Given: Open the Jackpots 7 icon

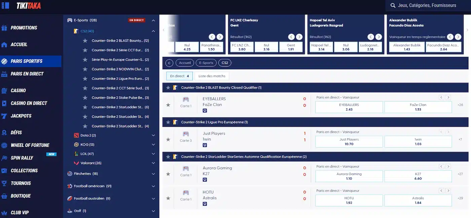Looking at the screenshot, I should click(4, 116).
